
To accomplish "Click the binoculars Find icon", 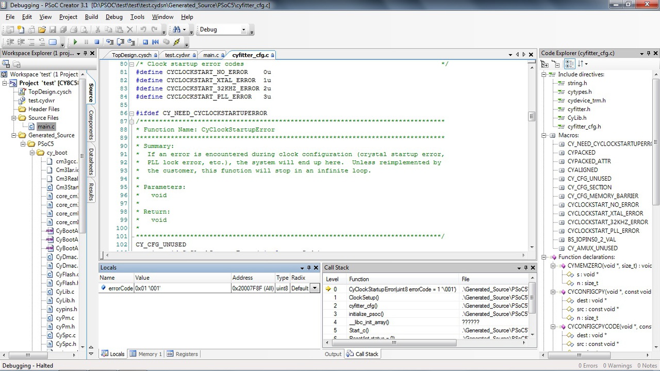I will coord(177,29).
